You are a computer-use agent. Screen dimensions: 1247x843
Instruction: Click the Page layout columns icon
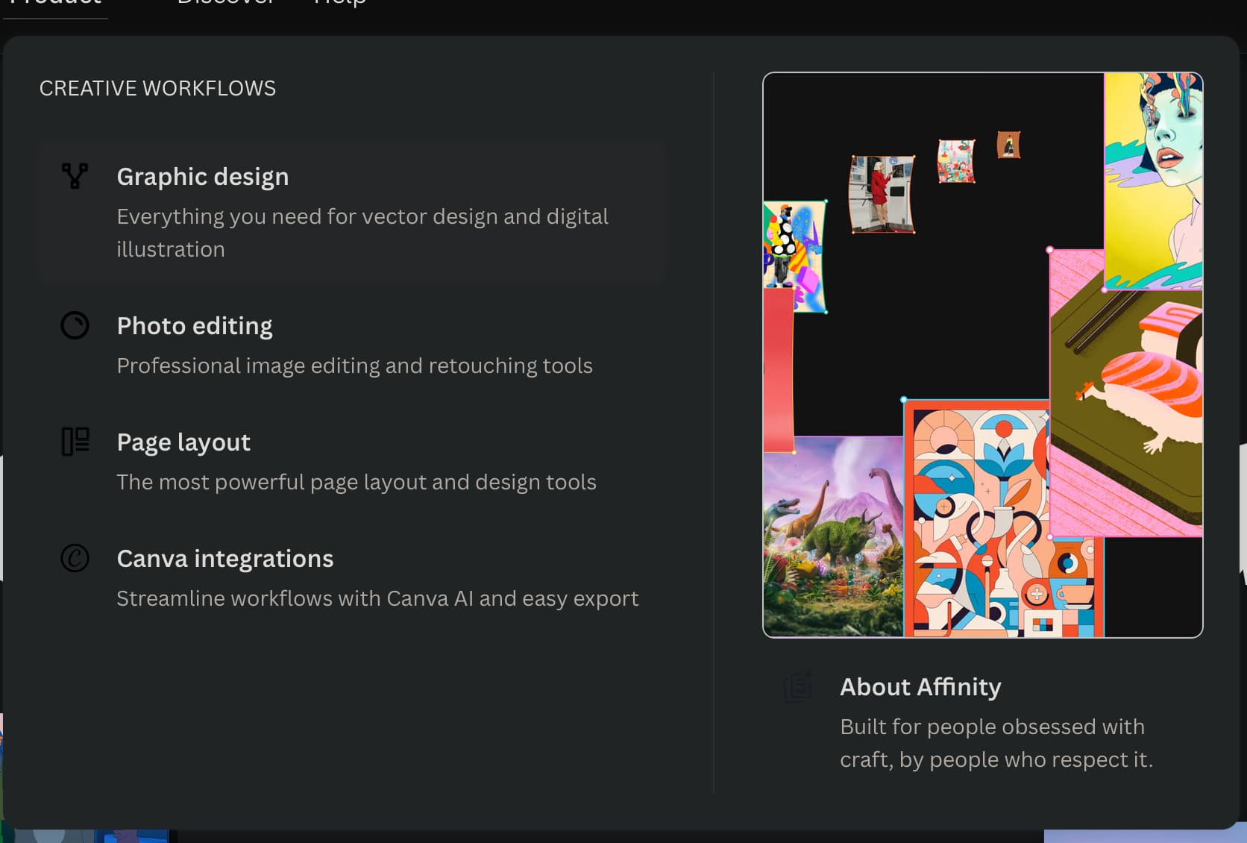pyautogui.click(x=75, y=442)
